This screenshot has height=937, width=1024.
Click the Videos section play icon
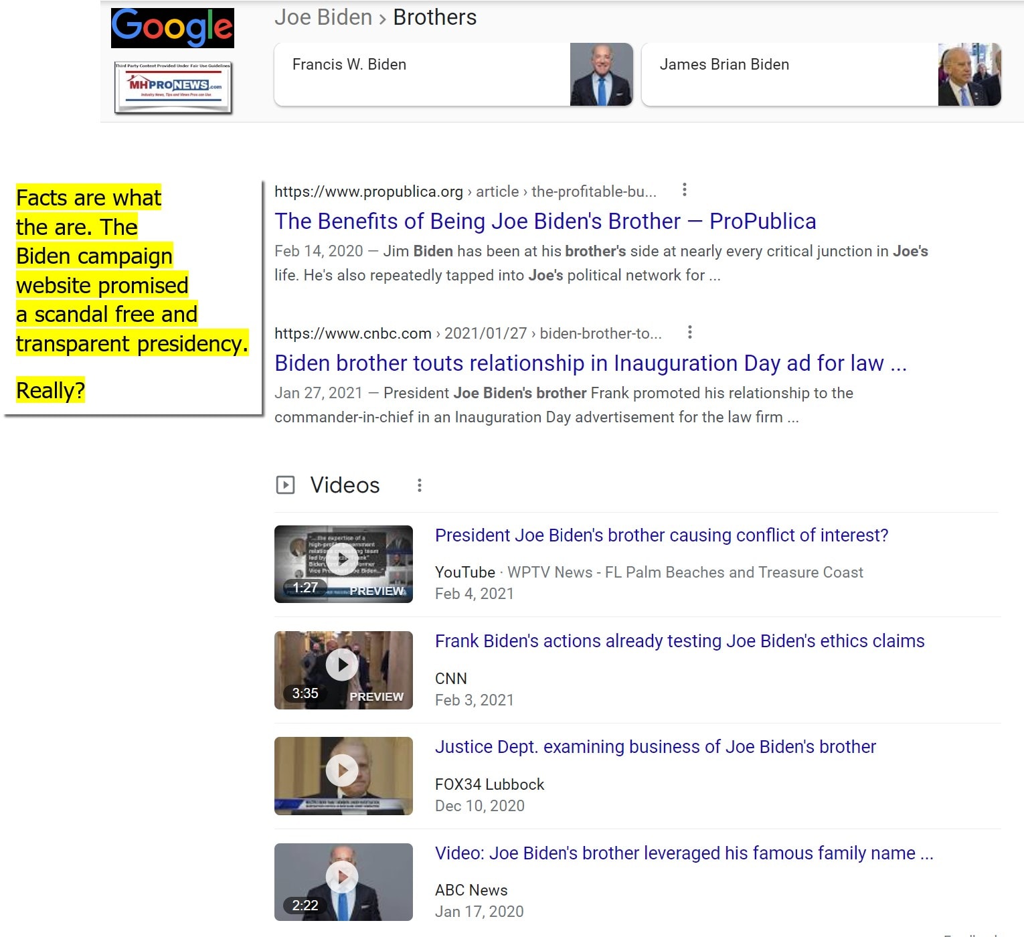[285, 485]
